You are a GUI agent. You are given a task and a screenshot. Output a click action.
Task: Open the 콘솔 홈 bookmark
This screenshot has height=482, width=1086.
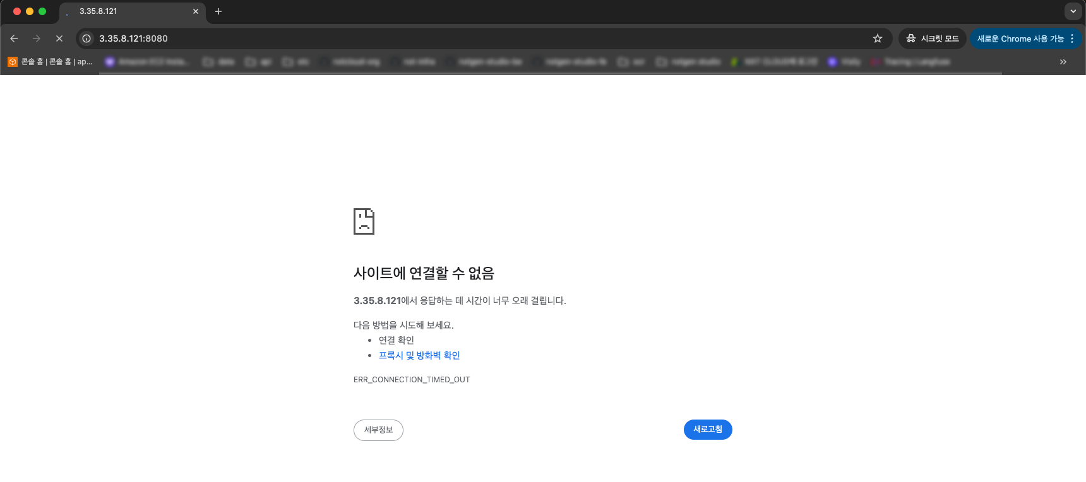tap(51, 62)
